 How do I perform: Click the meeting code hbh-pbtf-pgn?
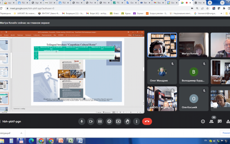click(x=12, y=121)
